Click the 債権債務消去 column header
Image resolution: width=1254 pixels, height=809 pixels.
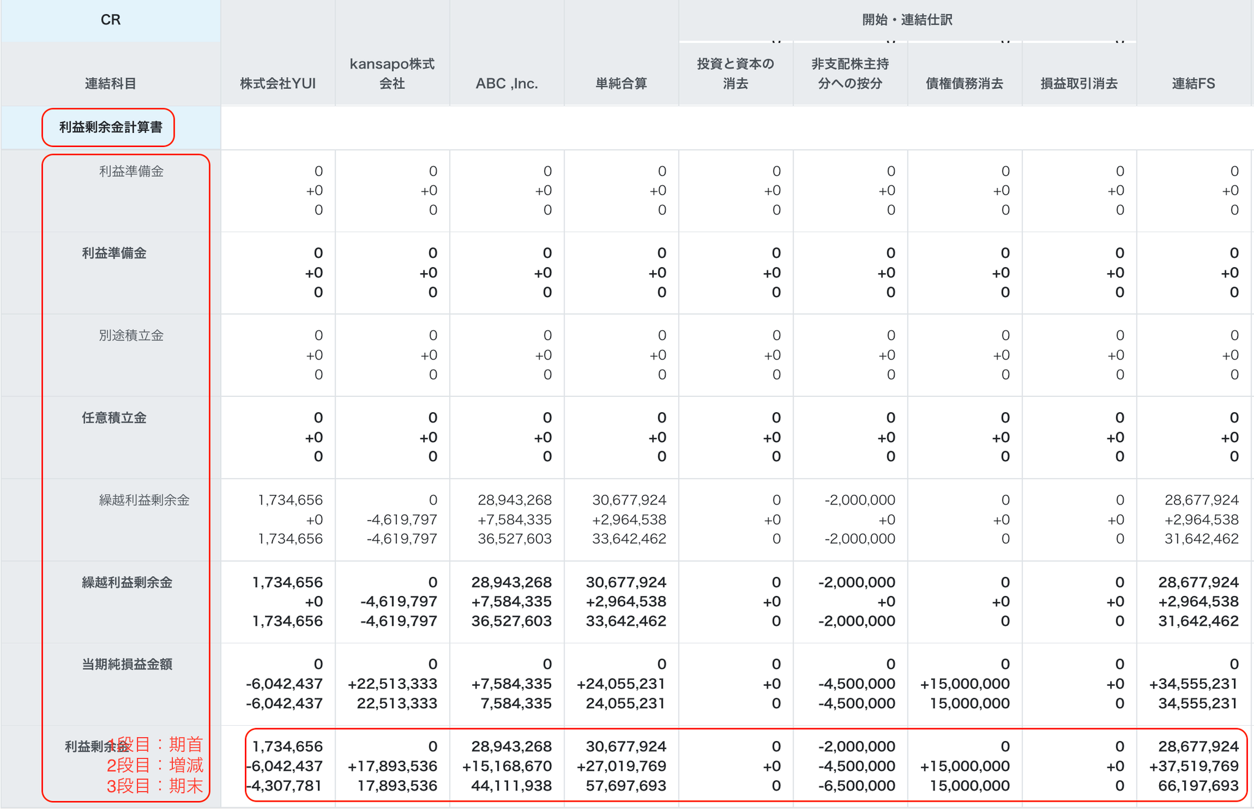pyautogui.click(x=964, y=83)
